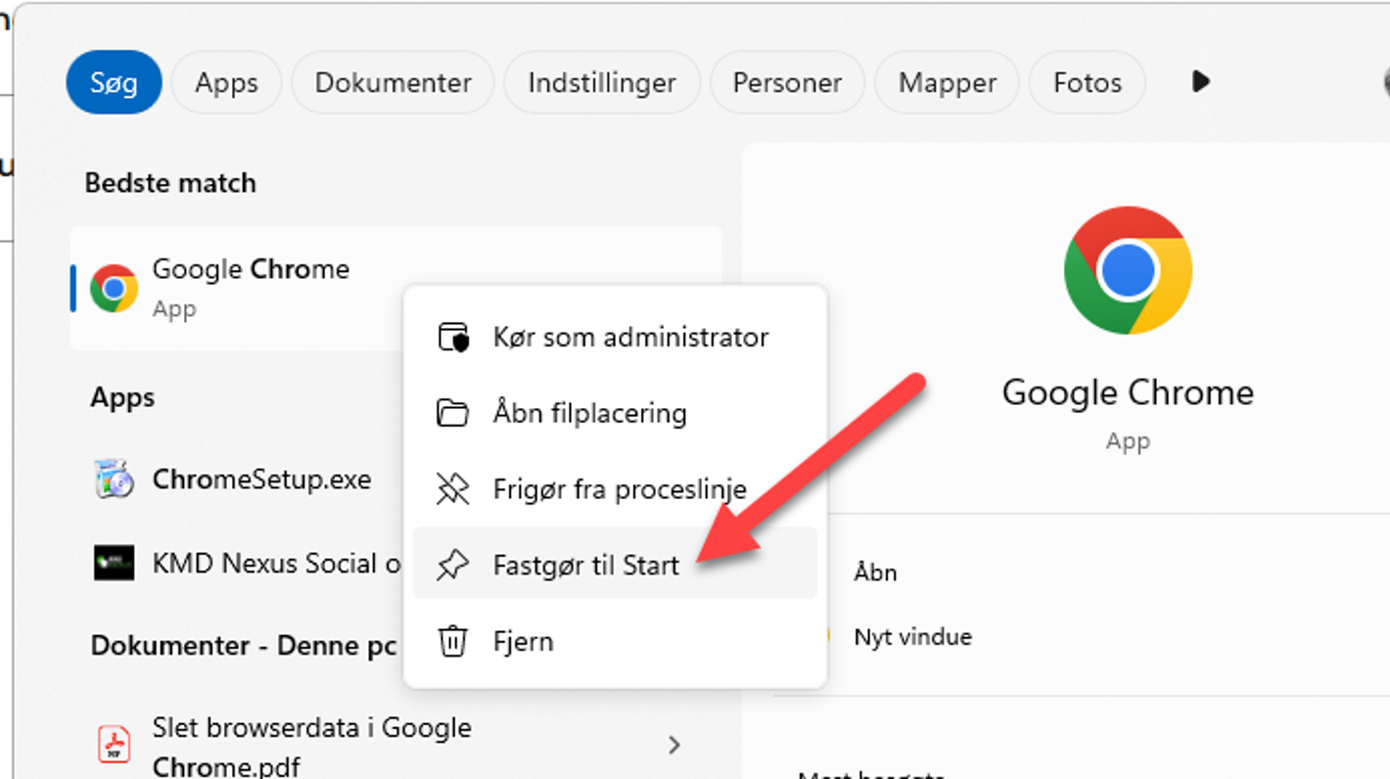Click the folder icon for Åbn filplacering

[x=452, y=413]
